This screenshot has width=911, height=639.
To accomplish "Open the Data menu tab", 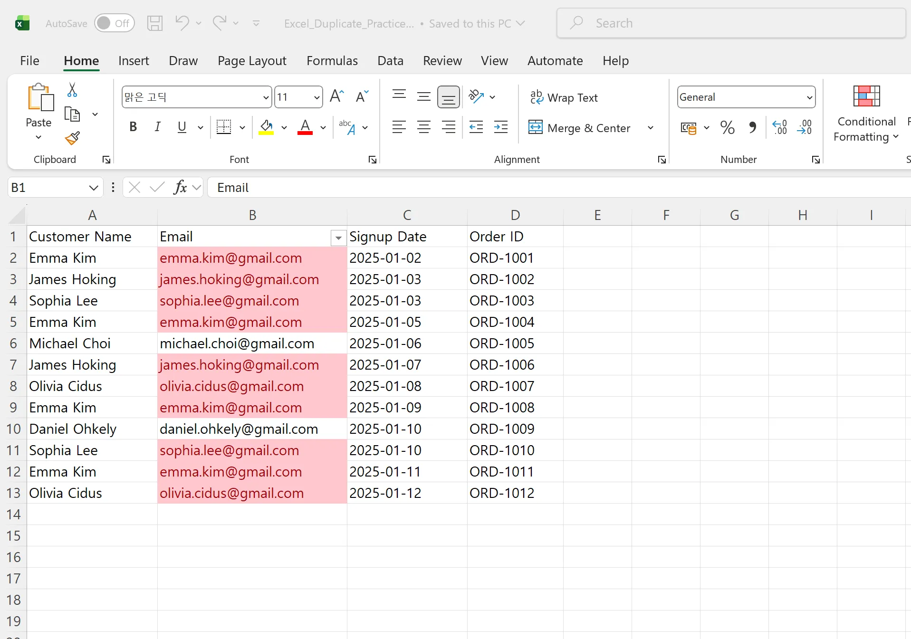I will point(390,60).
